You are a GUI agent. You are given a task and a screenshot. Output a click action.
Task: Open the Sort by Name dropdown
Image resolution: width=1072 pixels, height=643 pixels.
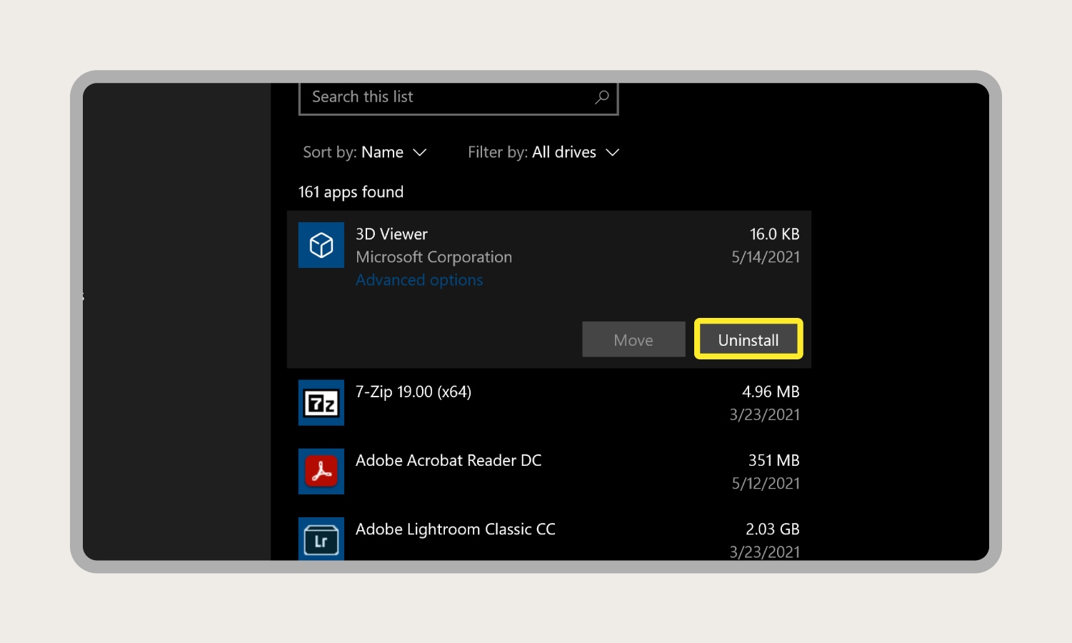tap(365, 152)
